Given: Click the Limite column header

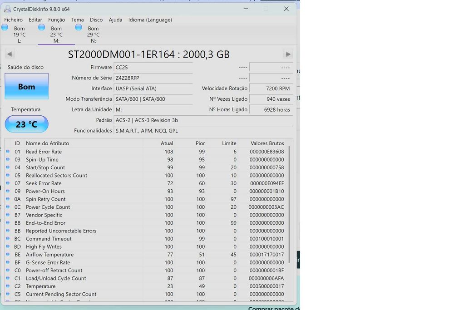Looking at the screenshot, I should click(x=229, y=143).
